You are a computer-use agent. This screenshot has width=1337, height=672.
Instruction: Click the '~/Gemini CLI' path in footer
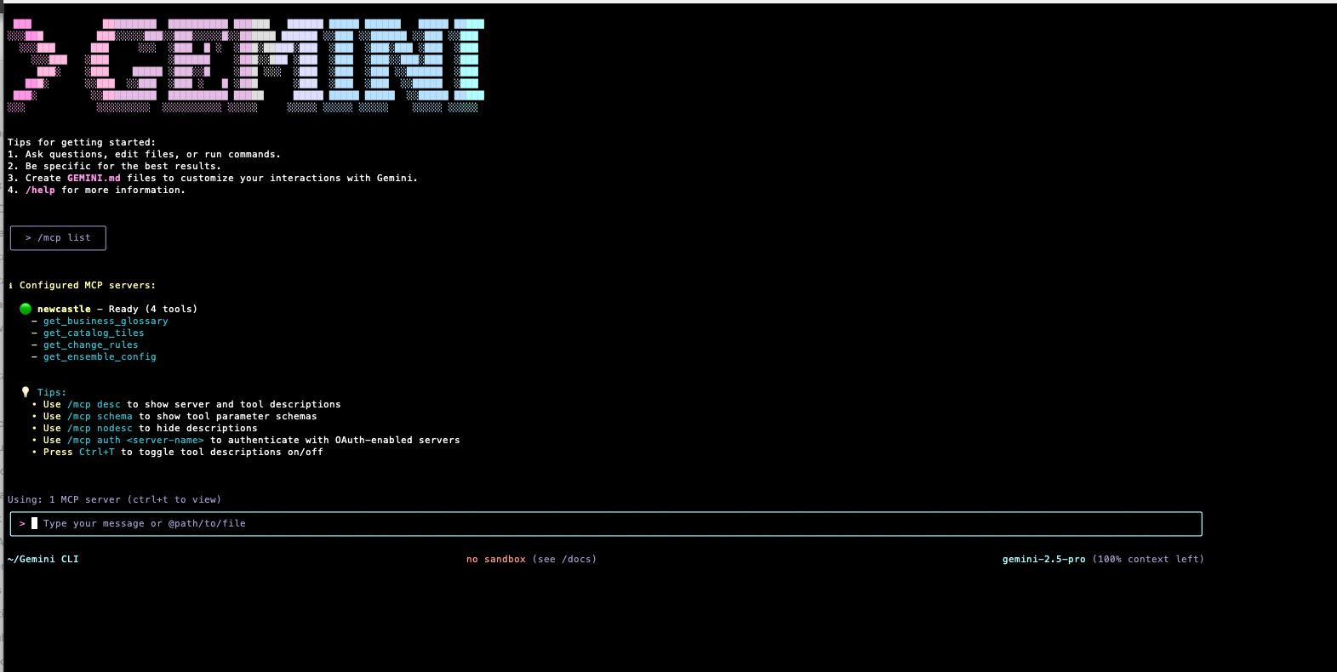(43, 560)
